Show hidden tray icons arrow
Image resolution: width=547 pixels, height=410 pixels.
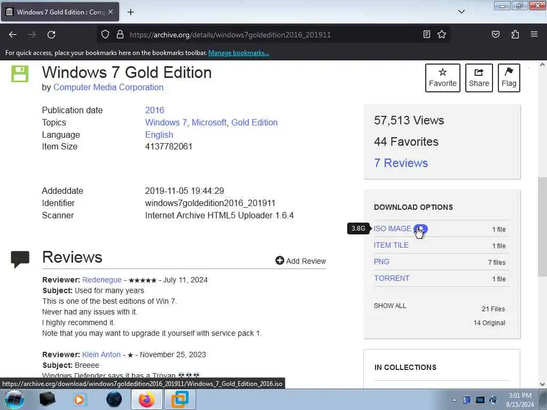tap(454, 400)
